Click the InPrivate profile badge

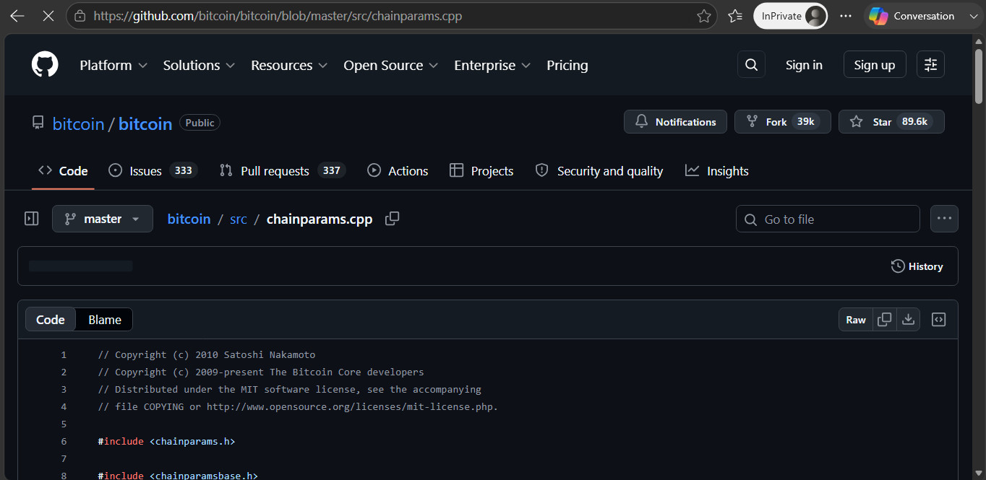click(x=790, y=16)
